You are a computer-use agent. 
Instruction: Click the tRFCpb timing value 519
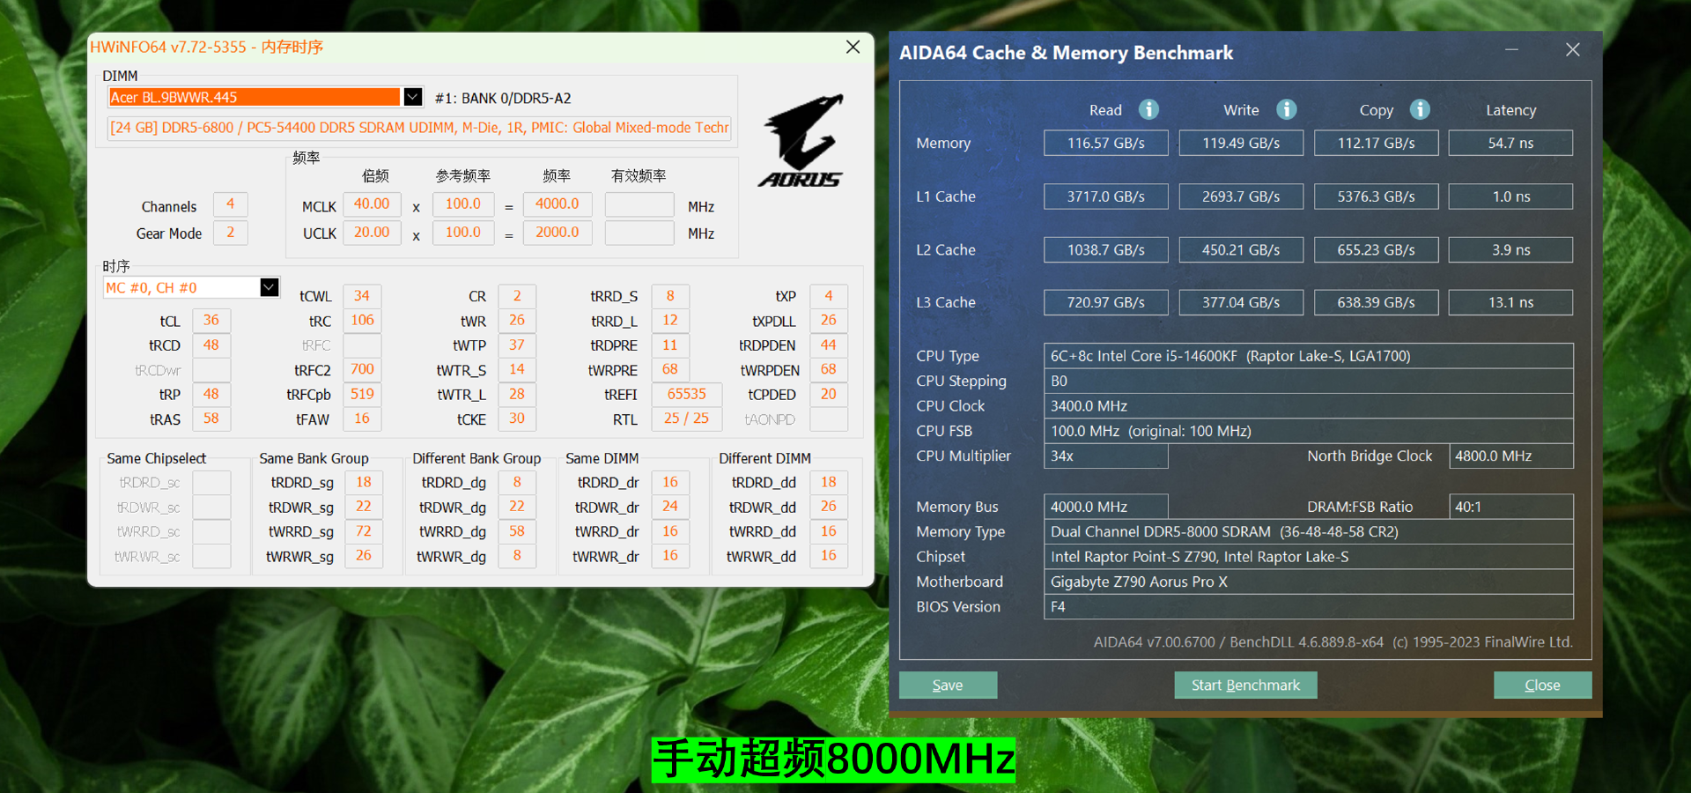click(x=362, y=394)
